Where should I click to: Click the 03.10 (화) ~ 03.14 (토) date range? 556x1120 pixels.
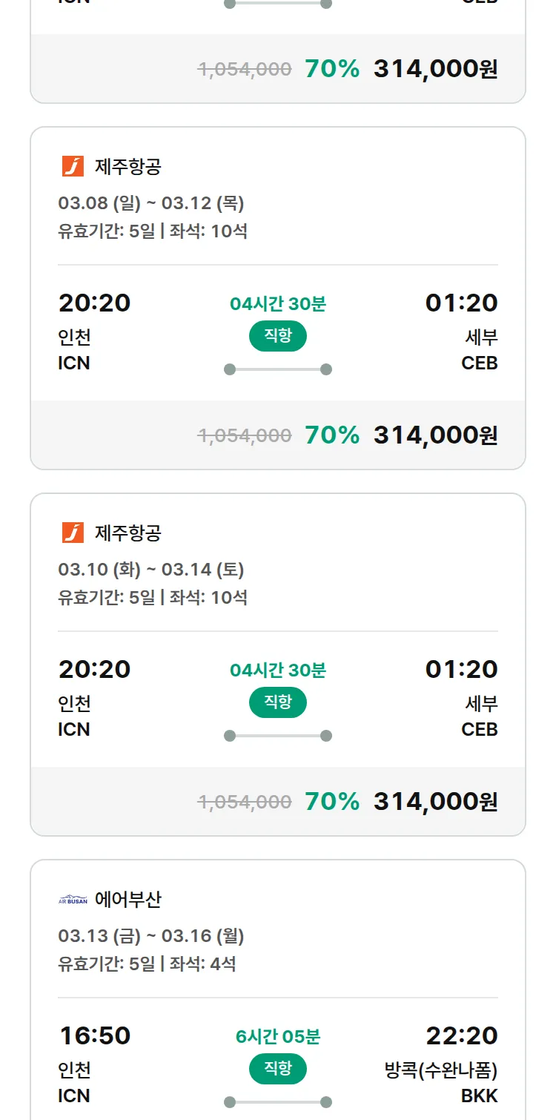coord(151,570)
